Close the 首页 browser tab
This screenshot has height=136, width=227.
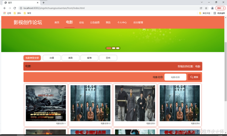coord(37,3)
